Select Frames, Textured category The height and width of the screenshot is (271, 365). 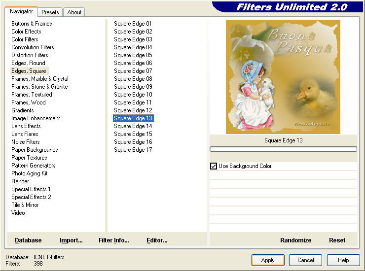pyautogui.click(x=32, y=95)
